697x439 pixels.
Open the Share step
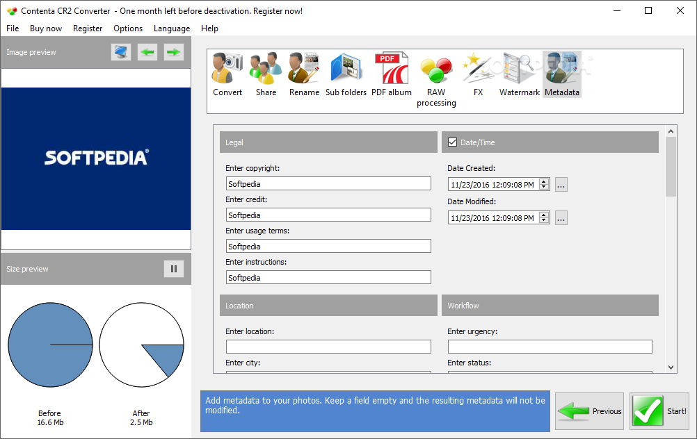[x=266, y=74]
